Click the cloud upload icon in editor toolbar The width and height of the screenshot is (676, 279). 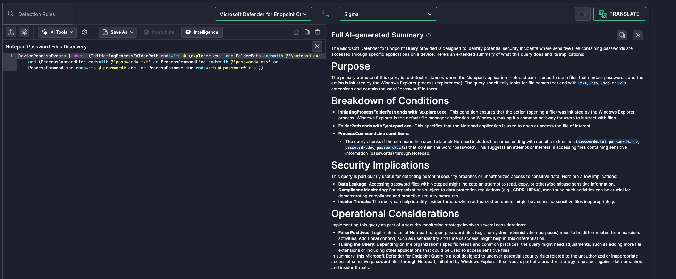click(297, 32)
